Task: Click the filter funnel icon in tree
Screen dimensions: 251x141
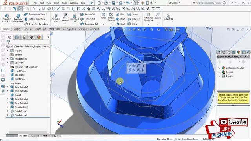Action: pyautogui.click(x=9, y=42)
